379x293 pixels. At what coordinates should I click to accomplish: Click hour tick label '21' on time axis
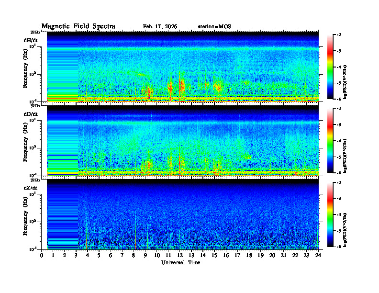pos(283,256)
